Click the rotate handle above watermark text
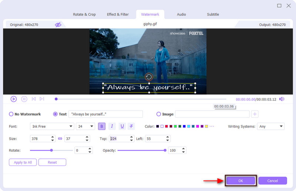 point(149,77)
